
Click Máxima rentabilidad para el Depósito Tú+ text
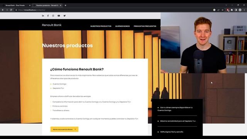coord(178,121)
